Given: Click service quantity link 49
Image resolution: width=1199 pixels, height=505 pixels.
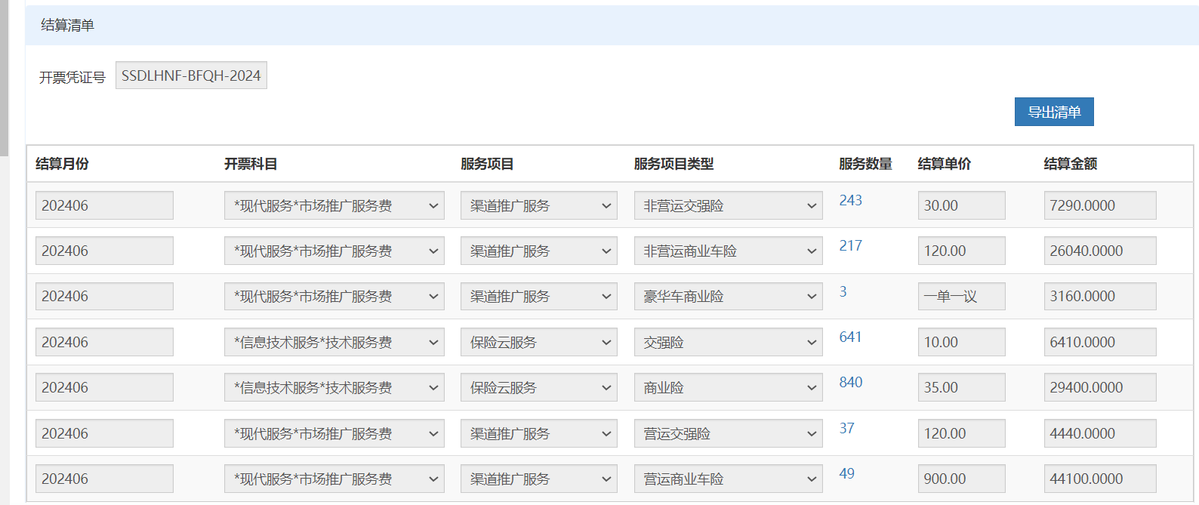Looking at the screenshot, I should (846, 473).
